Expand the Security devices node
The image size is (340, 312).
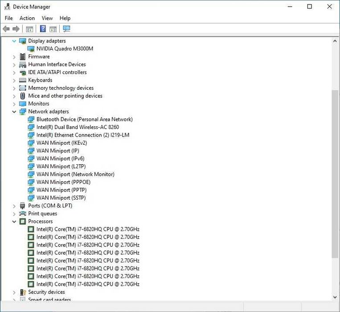[14, 292]
